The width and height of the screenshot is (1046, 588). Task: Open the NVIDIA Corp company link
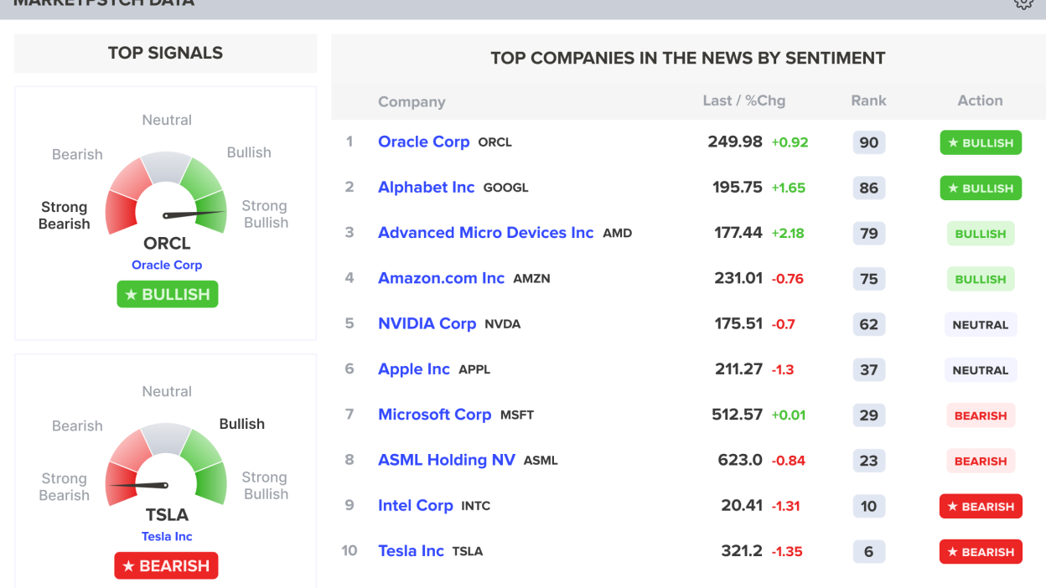coord(427,324)
